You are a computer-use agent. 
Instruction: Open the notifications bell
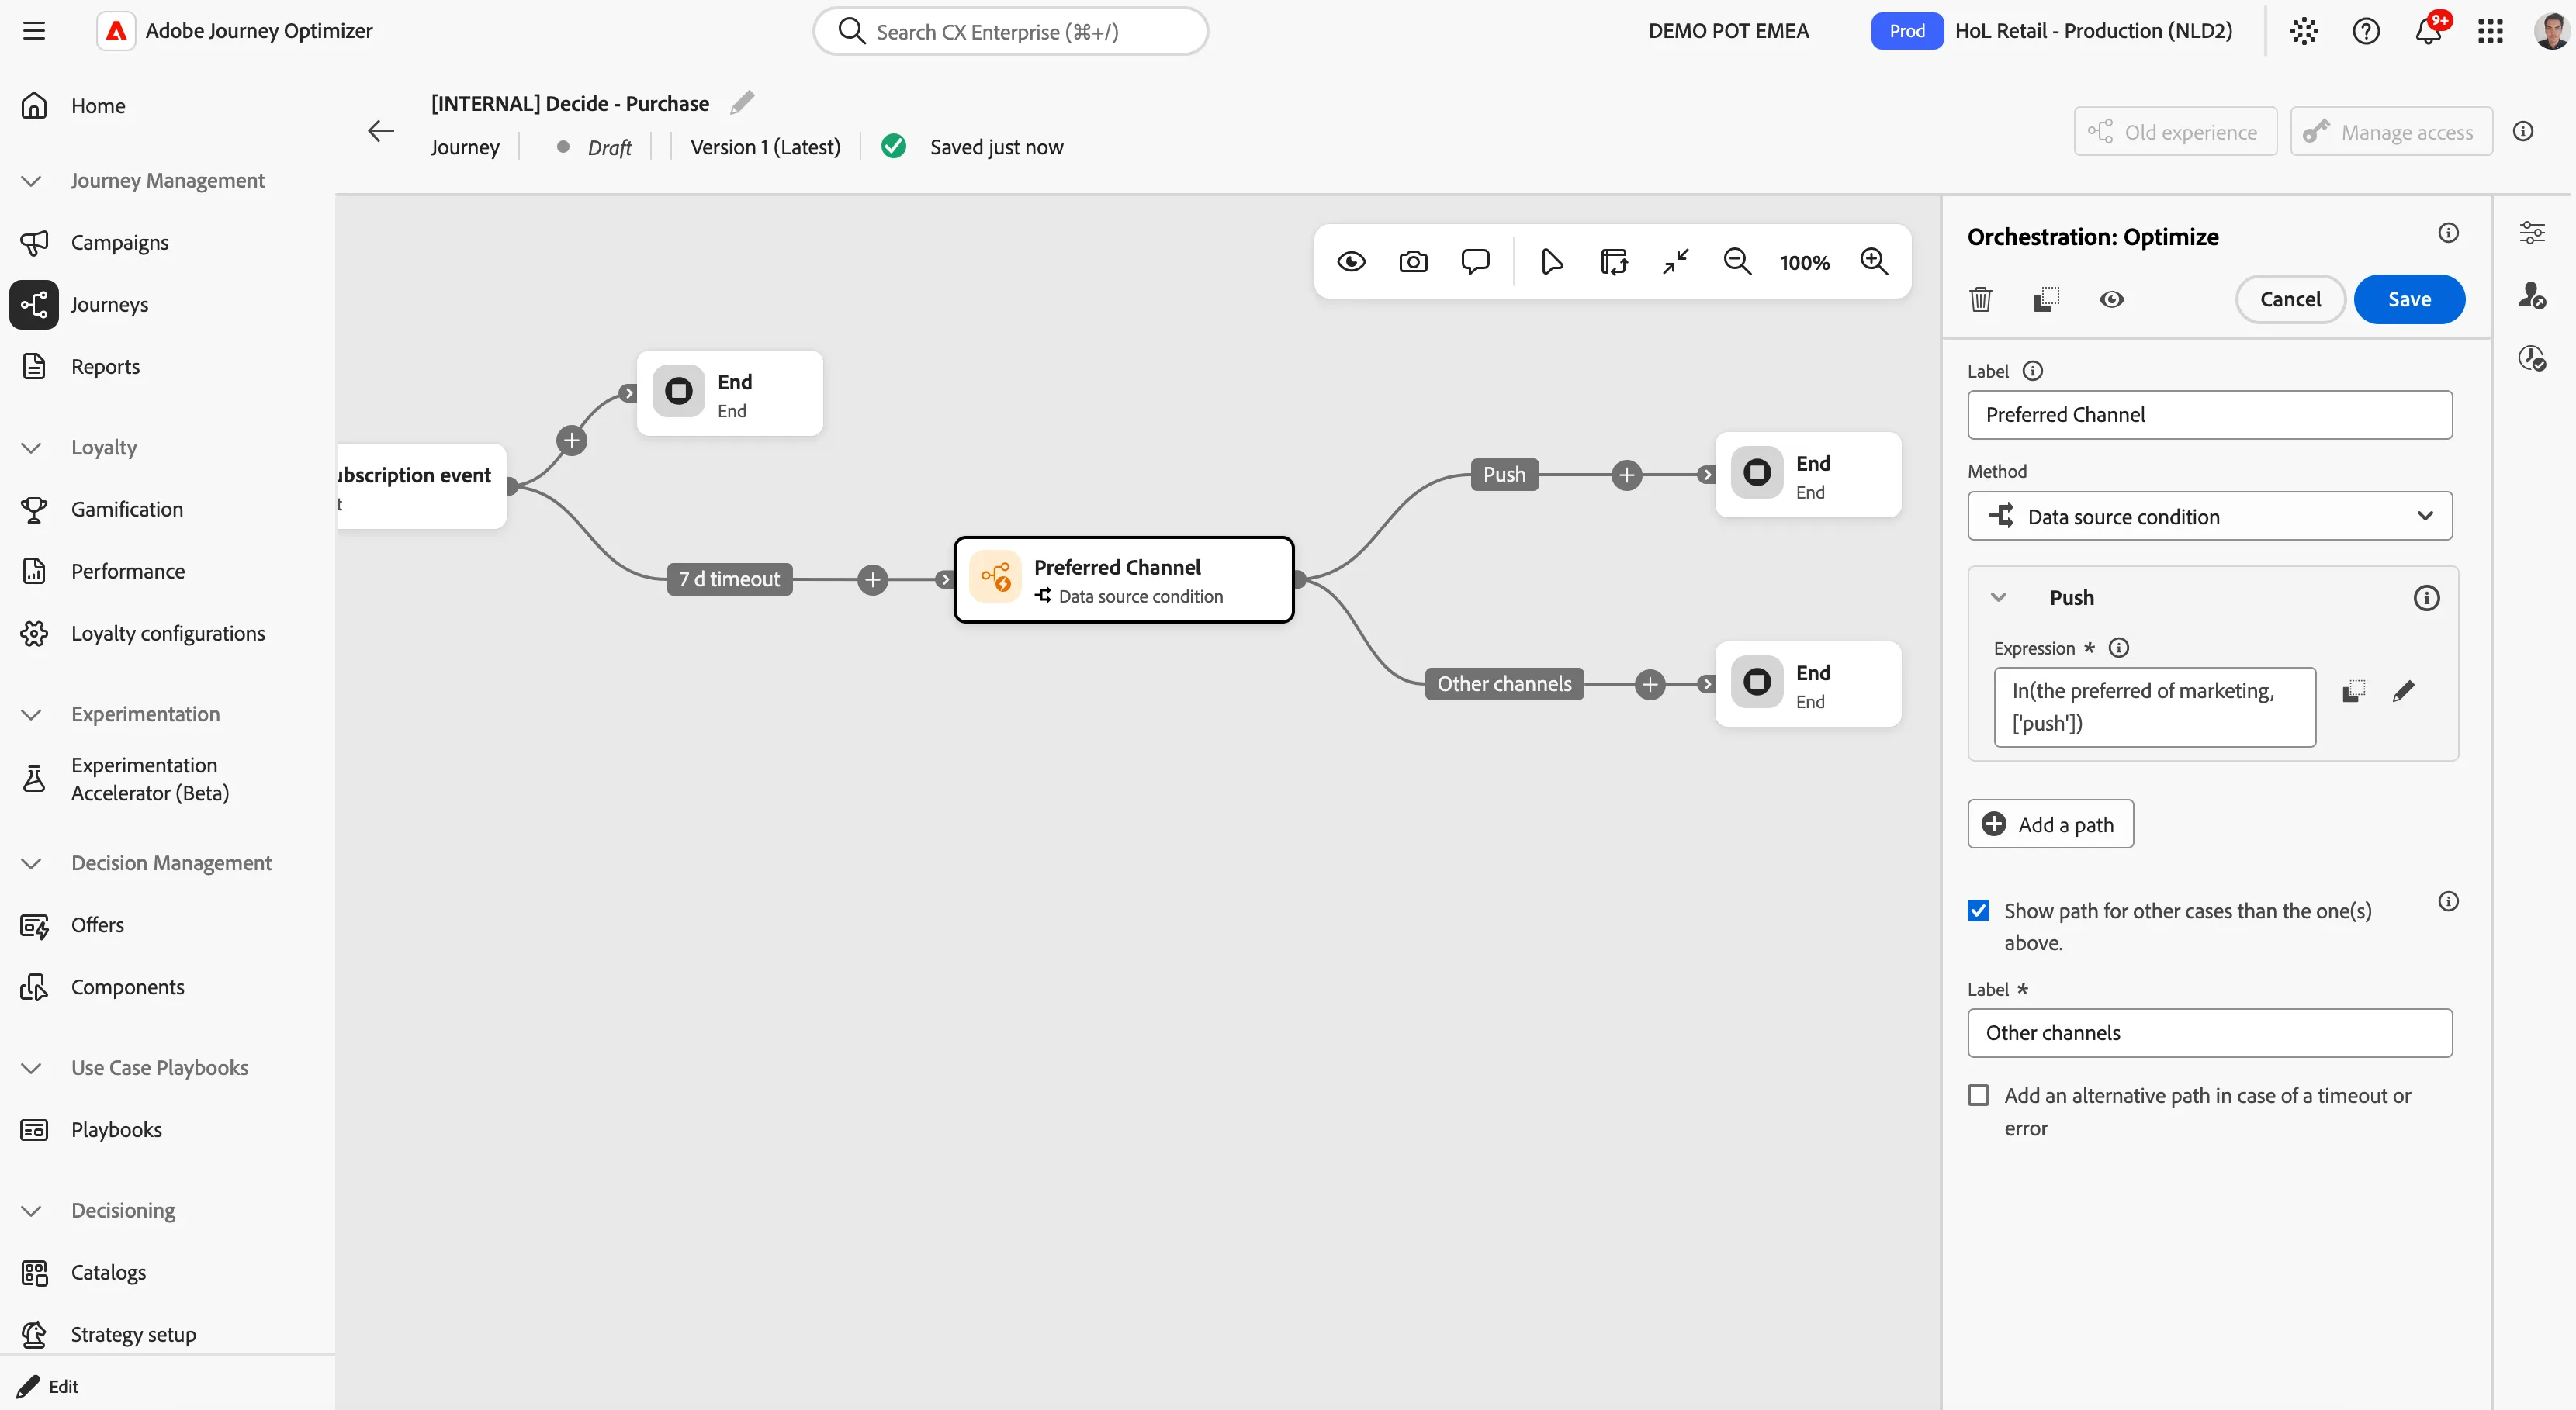pos(2428,31)
